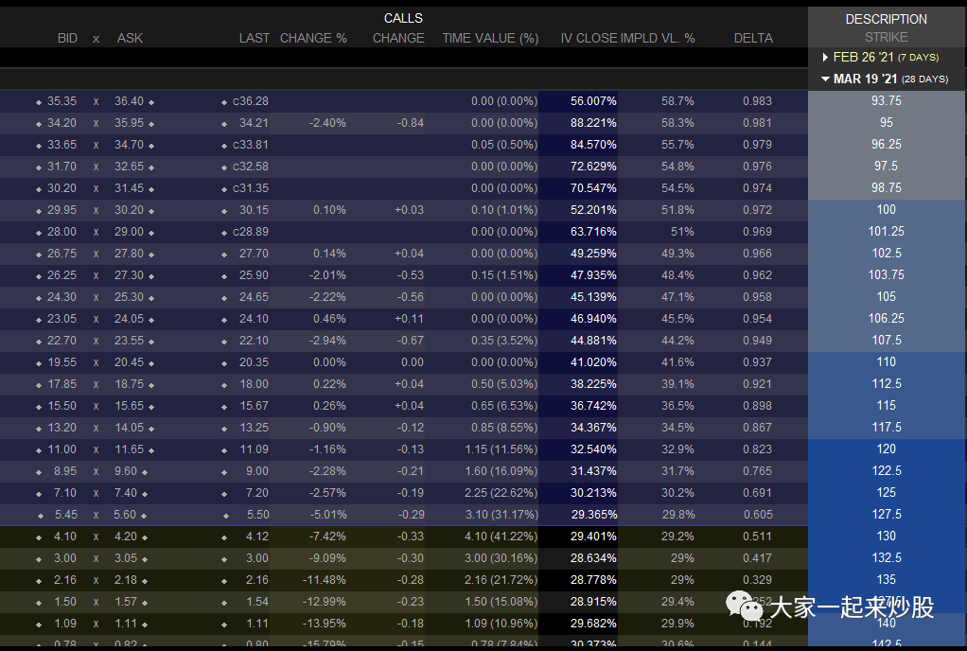Select the 93.75 strike cell

point(887,100)
